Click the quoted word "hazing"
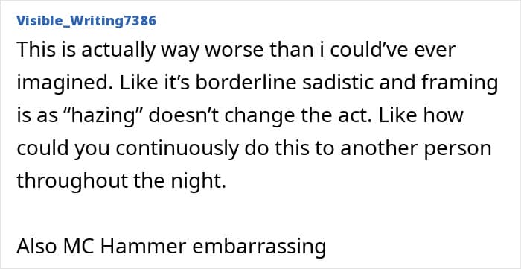Image resolution: width=521 pixels, height=269 pixels. click(112, 115)
